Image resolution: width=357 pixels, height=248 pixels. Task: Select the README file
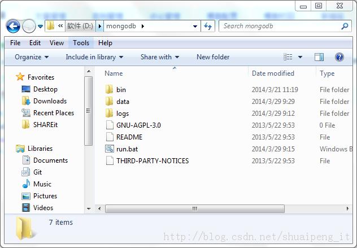click(x=129, y=137)
